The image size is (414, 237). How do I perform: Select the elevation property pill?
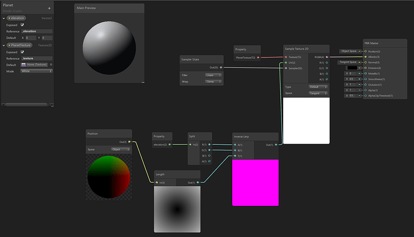[16, 18]
